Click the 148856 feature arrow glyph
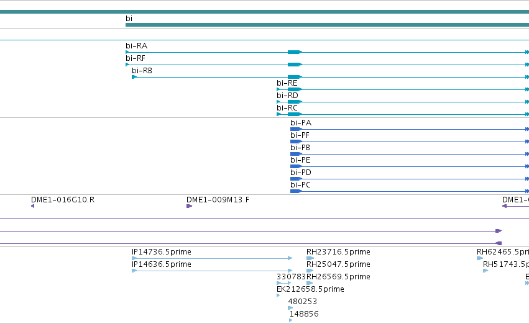Viewport: 529px width, 324px height. click(291, 320)
